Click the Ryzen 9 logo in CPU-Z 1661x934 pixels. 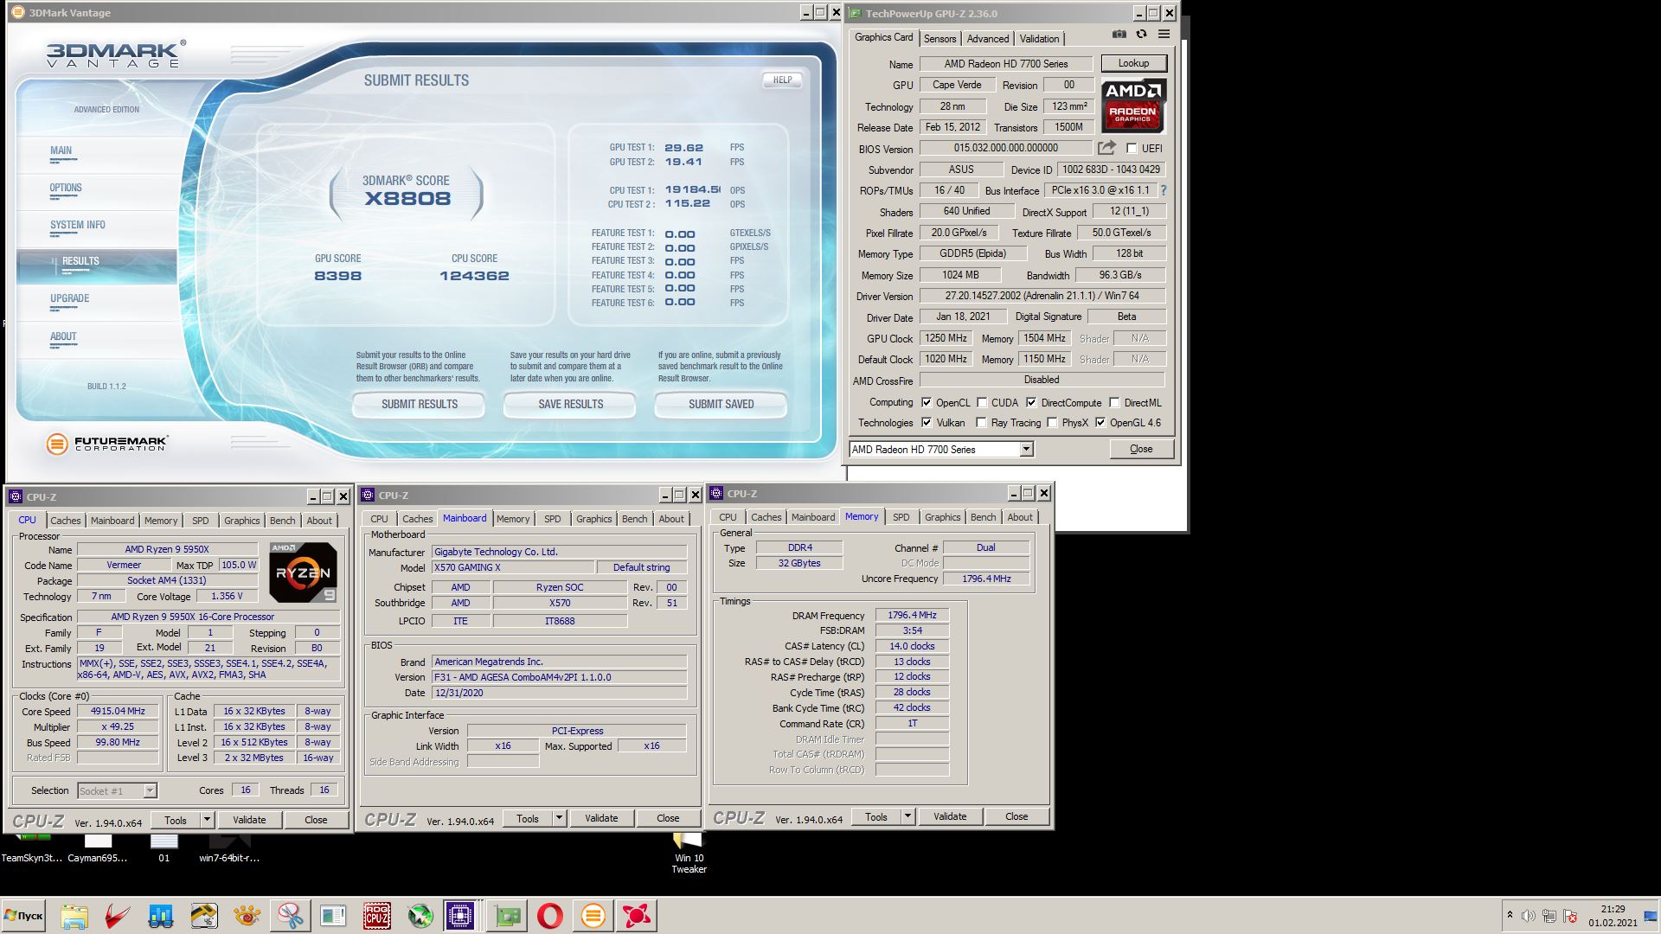[x=303, y=573]
